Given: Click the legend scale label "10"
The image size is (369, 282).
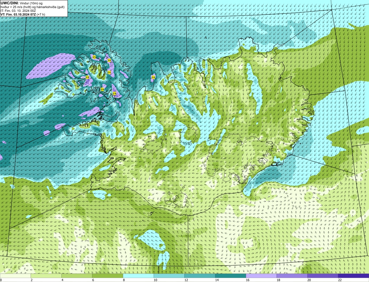Looking at the screenshot, I should tap(155, 280).
